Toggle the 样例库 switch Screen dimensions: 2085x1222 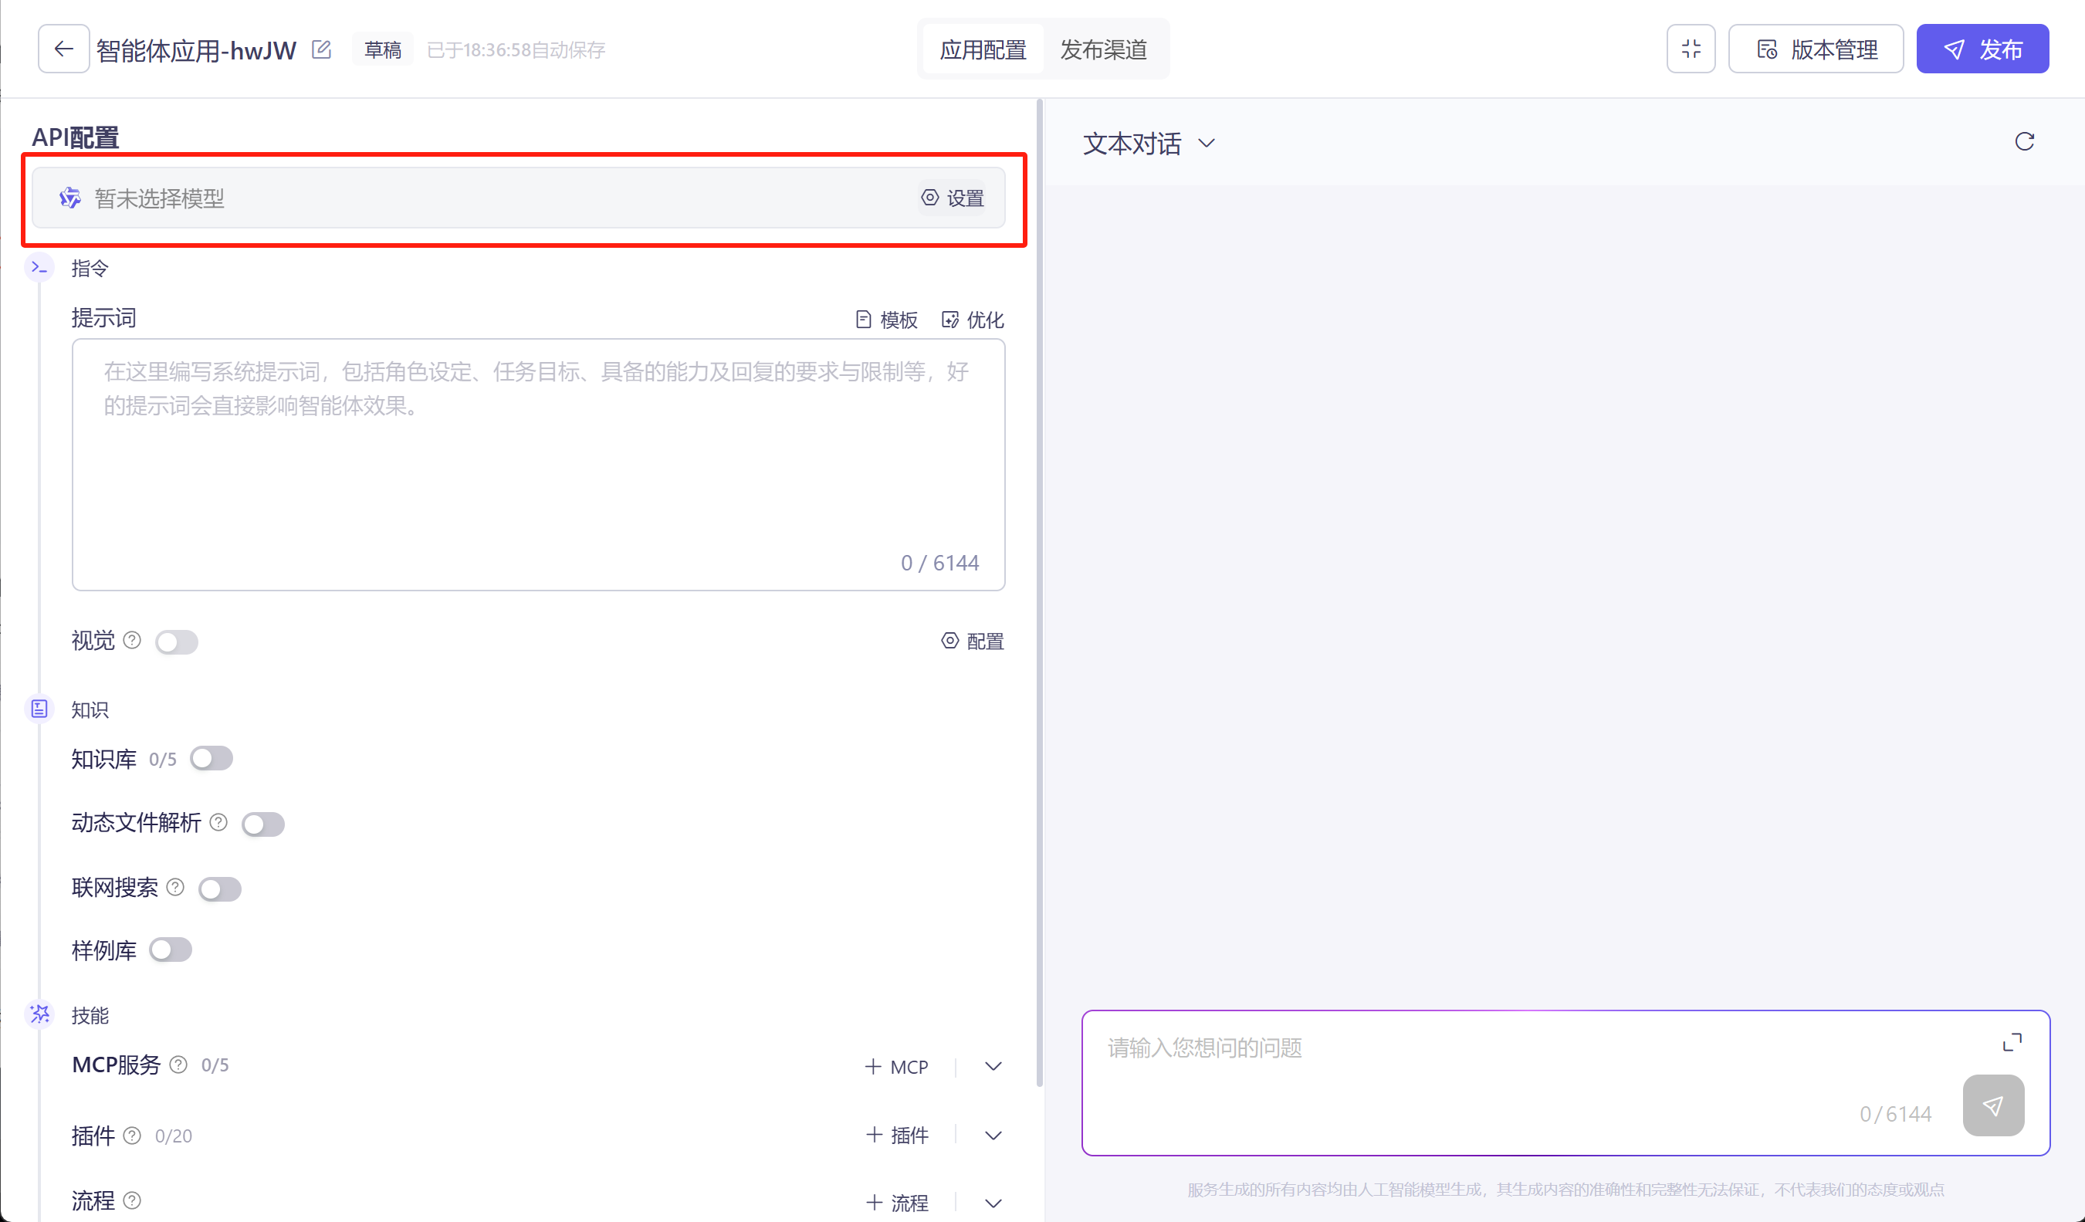(x=171, y=950)
